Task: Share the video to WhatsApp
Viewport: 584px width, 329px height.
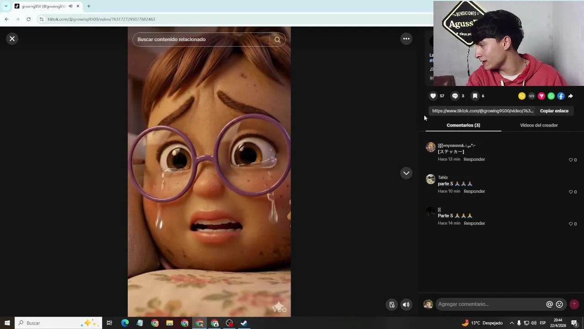Action: (551, 96)
